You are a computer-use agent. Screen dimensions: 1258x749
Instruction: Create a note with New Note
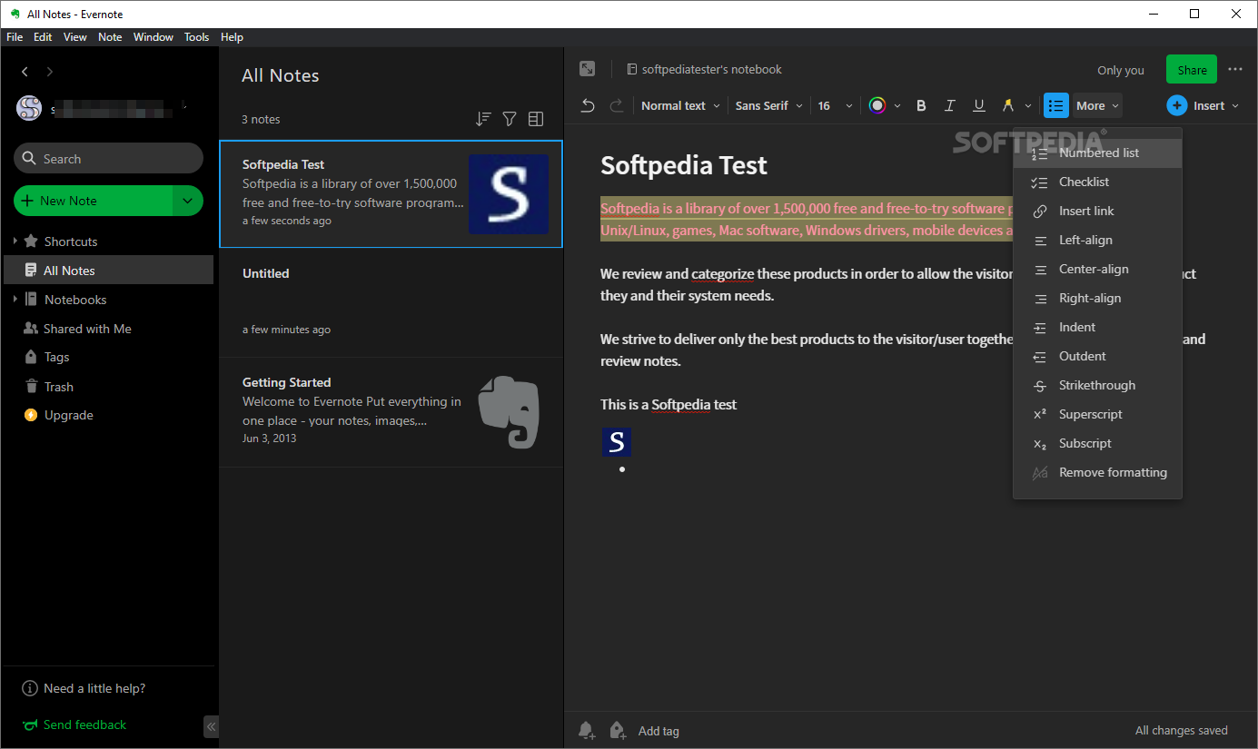(x=94, y=201)
